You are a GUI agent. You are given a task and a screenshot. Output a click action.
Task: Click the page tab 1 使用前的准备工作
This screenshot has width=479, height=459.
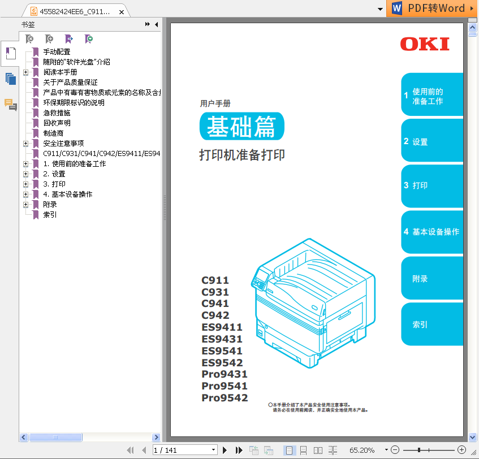click(432, 94)
